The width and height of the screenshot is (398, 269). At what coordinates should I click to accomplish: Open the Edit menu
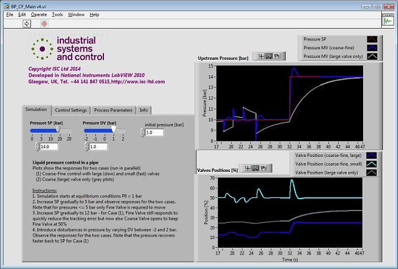[x=22, y=15]
